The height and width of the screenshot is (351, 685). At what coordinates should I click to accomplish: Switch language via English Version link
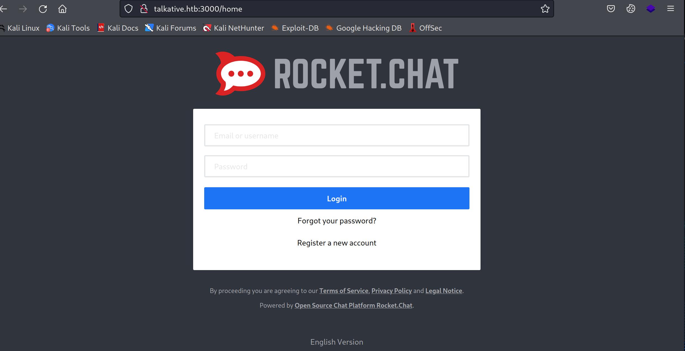tap(337, 342)
